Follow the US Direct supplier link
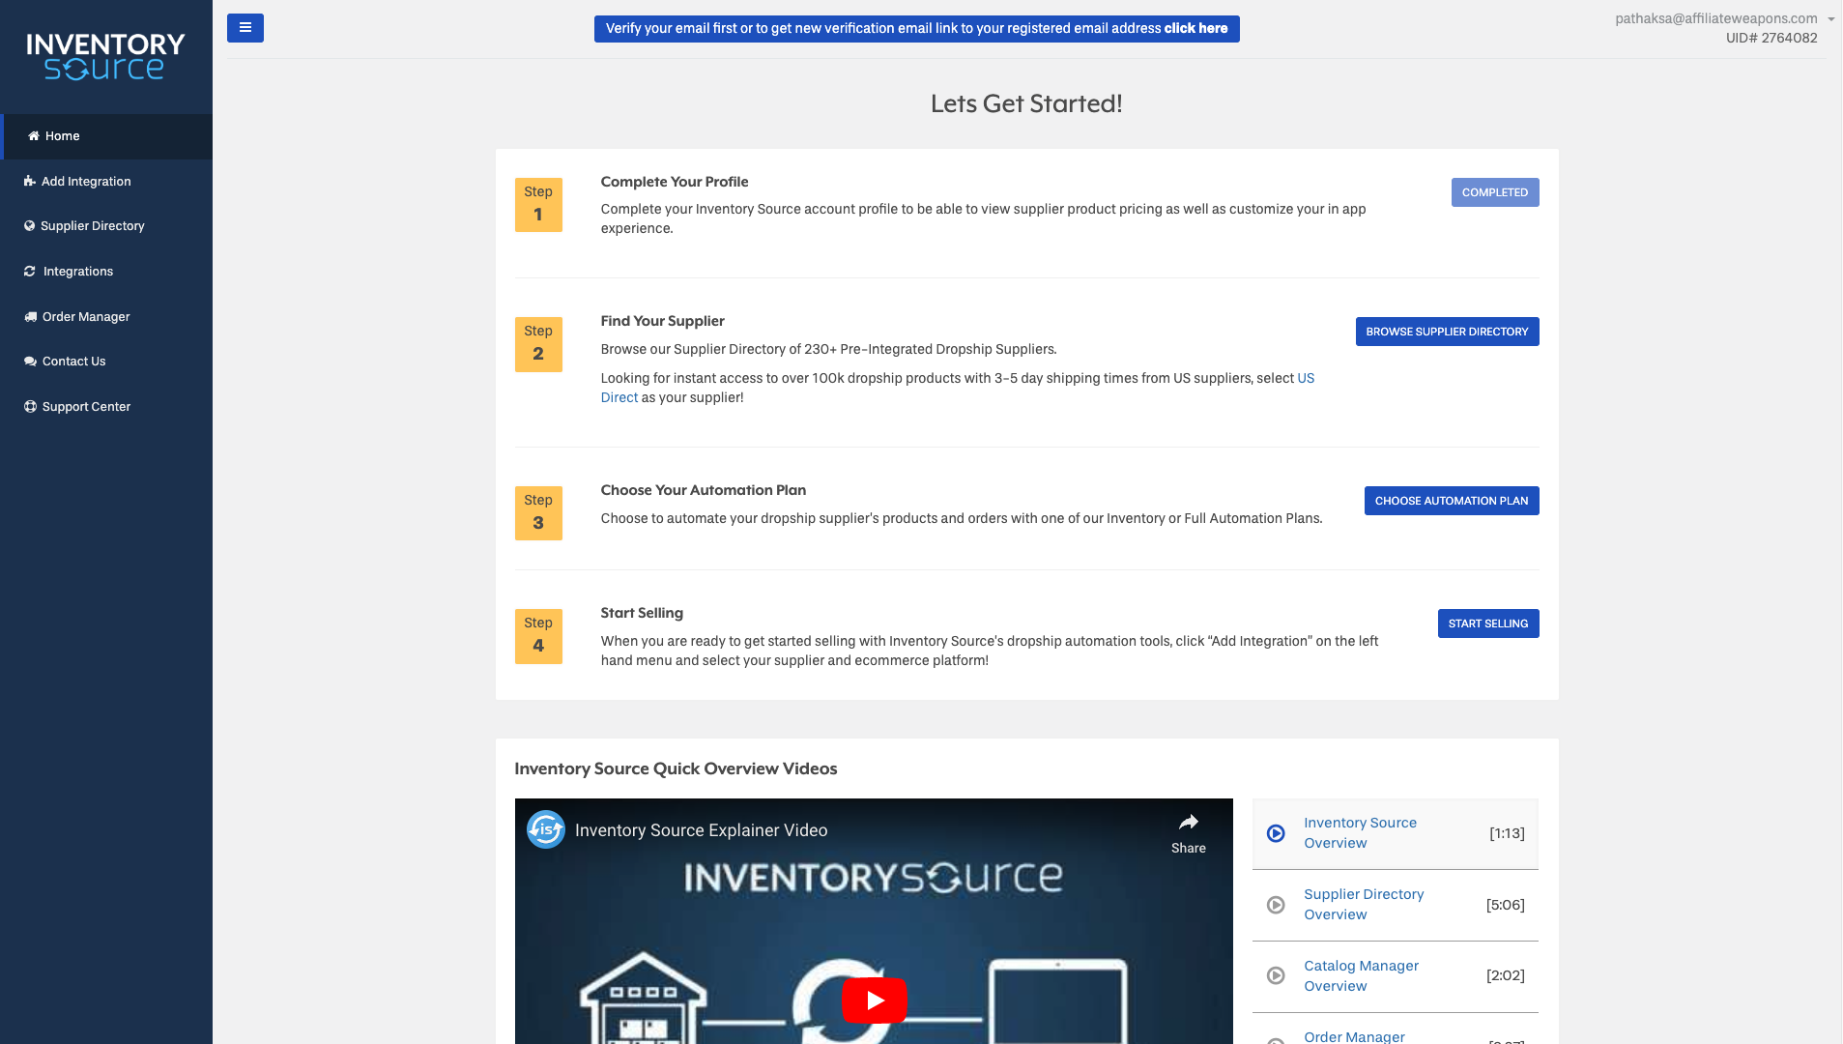The height and width of the screenshot is (1044, 1843). tap(1305, 378)
